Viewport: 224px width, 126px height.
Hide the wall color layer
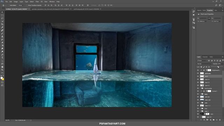point(198,97)
